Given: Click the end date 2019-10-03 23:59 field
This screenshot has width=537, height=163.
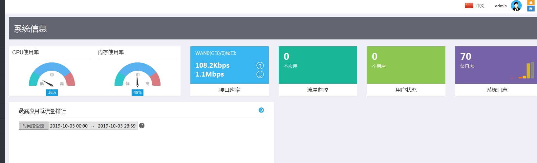Looking at the screenshot, I should pos(117,126).
